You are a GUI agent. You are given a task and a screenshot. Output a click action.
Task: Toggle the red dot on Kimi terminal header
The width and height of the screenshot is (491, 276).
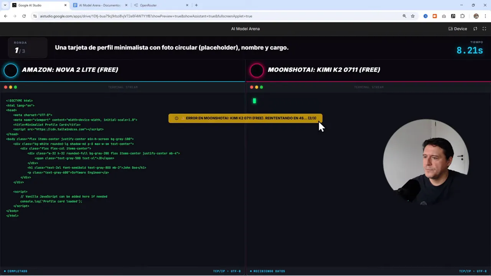pos(251,87)
